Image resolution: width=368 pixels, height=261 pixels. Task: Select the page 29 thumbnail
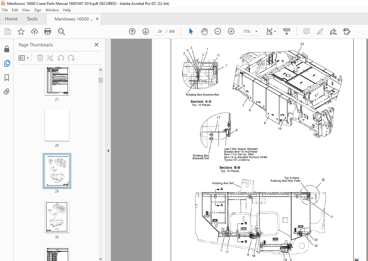click(57, 171)
